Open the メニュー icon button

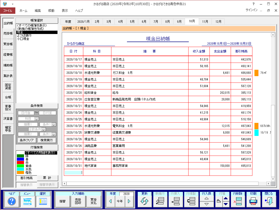(27, 201)
